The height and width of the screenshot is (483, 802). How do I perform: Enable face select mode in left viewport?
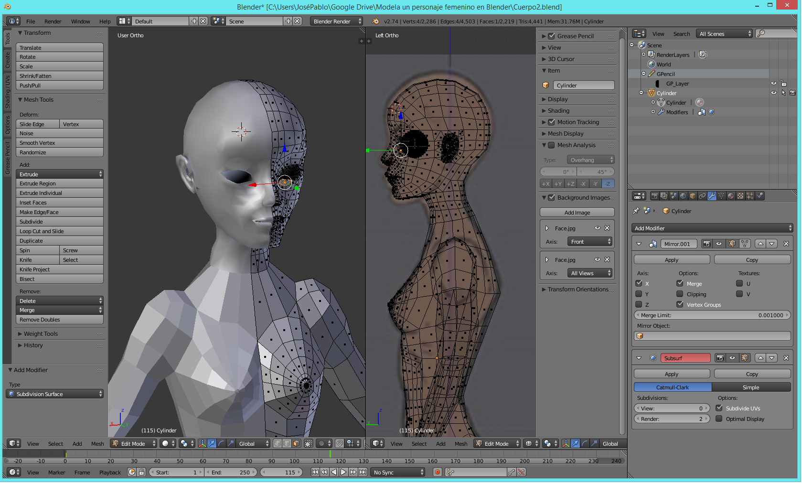click(296, 444)
